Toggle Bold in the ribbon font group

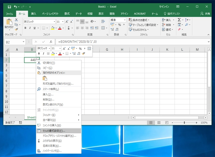[x=25, y=28]
